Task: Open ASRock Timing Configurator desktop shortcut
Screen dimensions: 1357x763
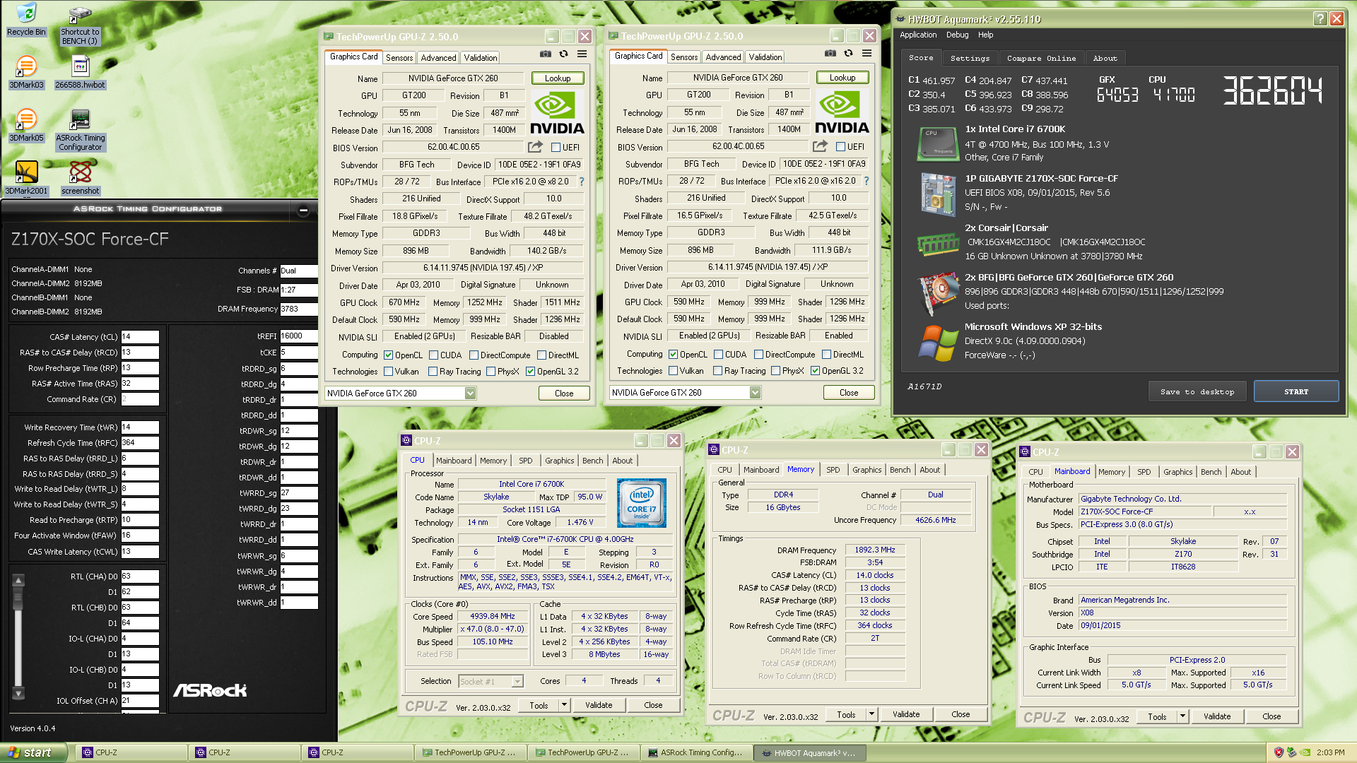Action: click(x=80, y=129)
